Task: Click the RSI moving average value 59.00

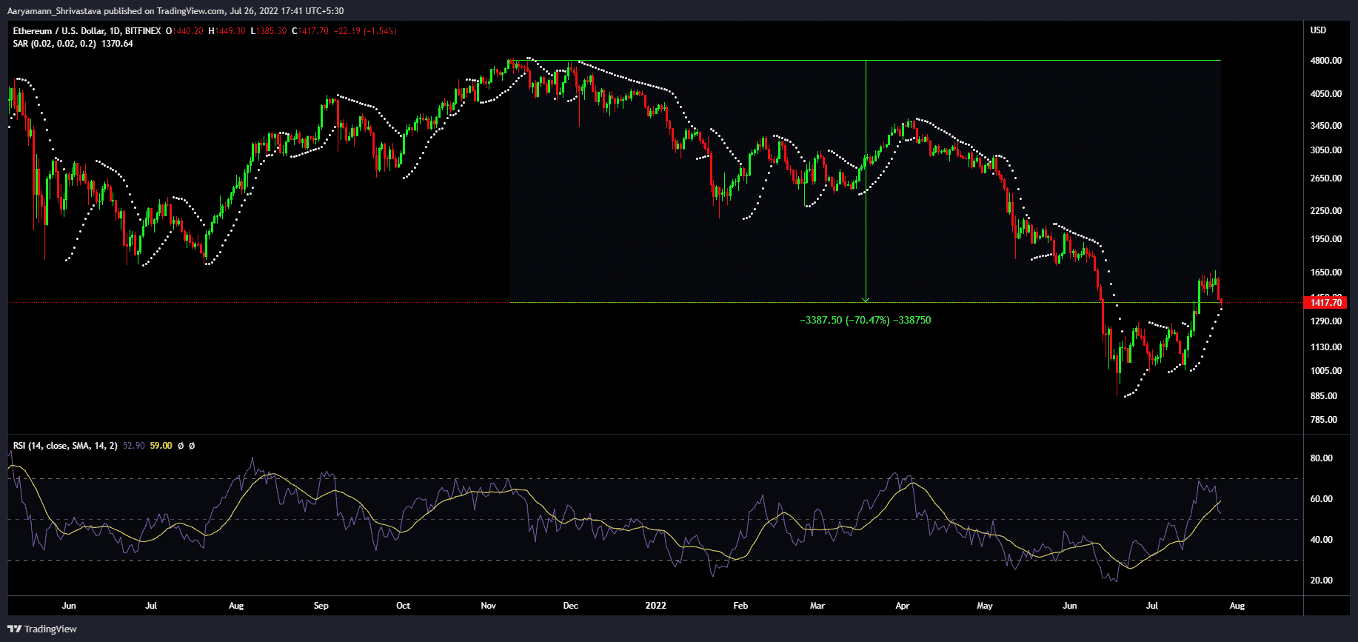Action: click(161, 446)
